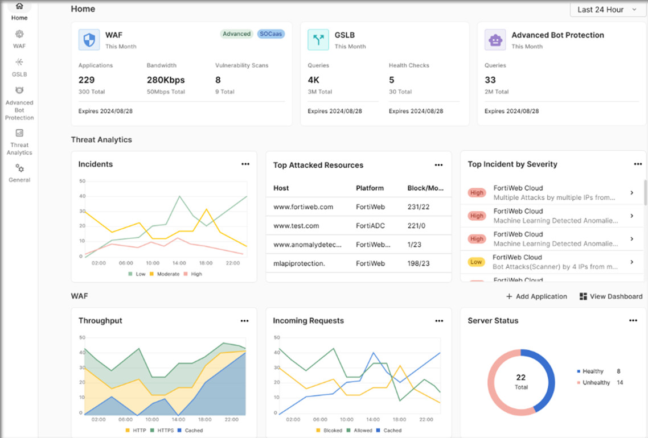Viewport: 648px width, 438px height.
Task: Click the 198/23 block value
Action: (x=418, y=263)
